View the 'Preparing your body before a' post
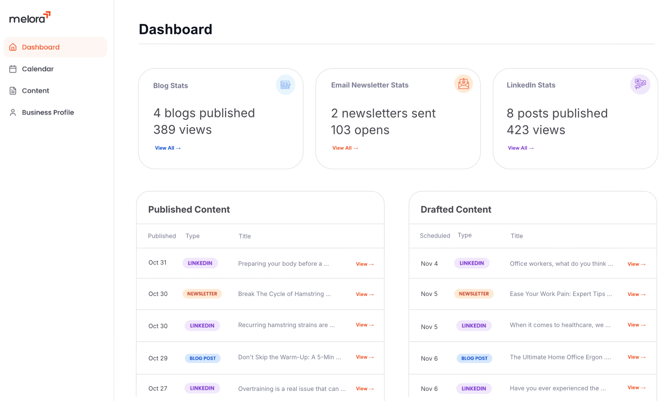Image resolution: width=666 pixels, height=401 pixels. pos(365,264)
